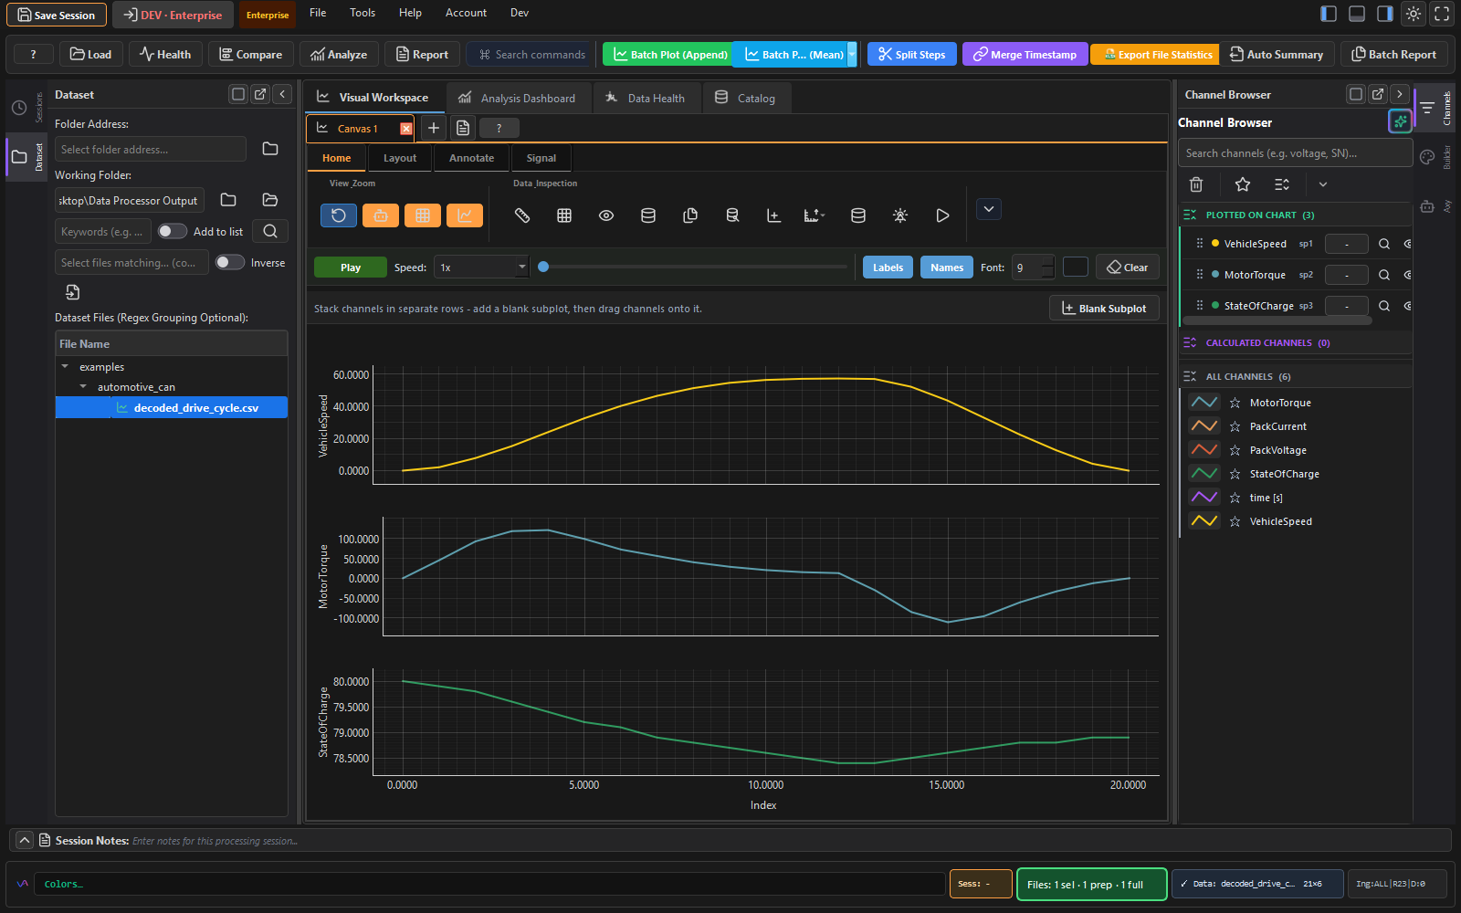1461x913 pixels.
Task: Click the Save Session button
Action: tap(57, 15)
